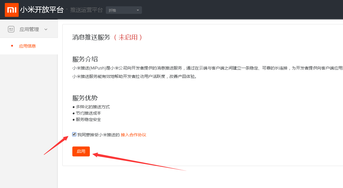The width and height of the screenshot is (343, 188).
Task: Open the 折柚 app selector dropdown
Action: point(124,10)
